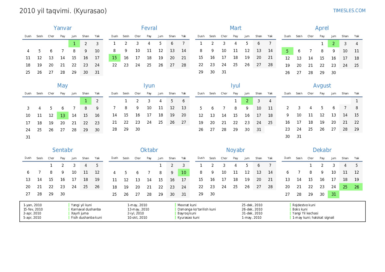Select the Mart month heading
The image size is (385, 272).
tap(235, 28)
